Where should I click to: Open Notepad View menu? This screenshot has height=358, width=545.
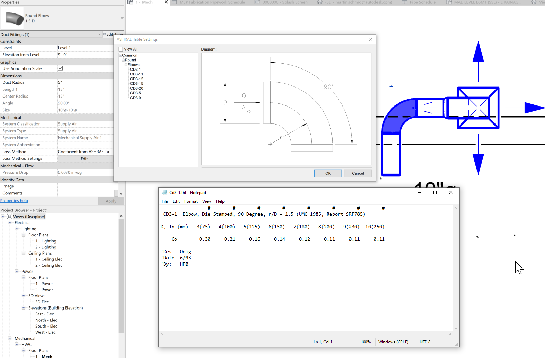click(x=207, y=201)
